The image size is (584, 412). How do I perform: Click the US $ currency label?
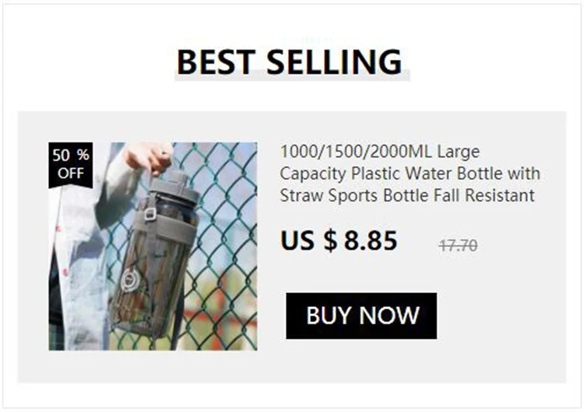pyautogui.click(x=309, y=240)
